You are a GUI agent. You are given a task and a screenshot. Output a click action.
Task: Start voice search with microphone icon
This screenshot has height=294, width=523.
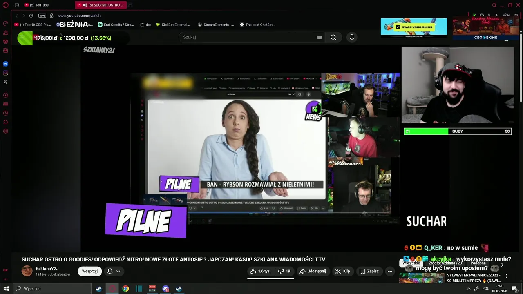(x=352, y=37)
